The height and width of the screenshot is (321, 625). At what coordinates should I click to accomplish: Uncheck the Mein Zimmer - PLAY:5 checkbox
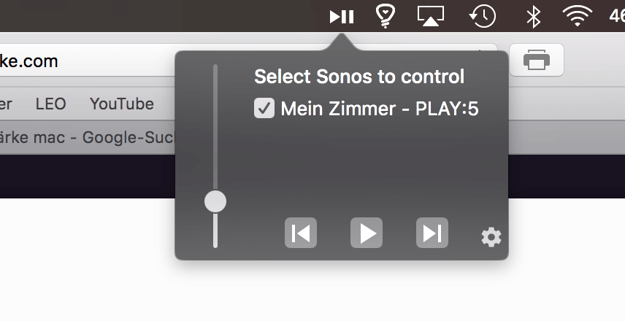(264, 108)
